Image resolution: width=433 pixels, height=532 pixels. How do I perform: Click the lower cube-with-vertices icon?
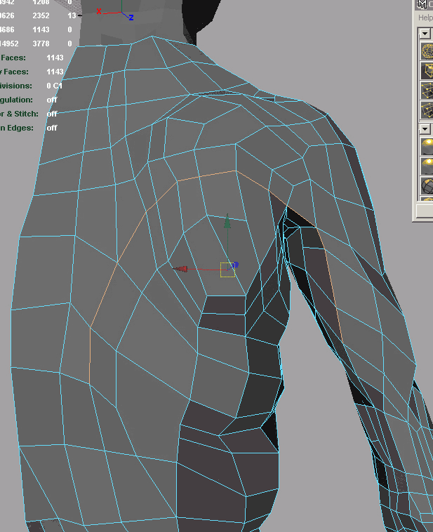point(427,109)
